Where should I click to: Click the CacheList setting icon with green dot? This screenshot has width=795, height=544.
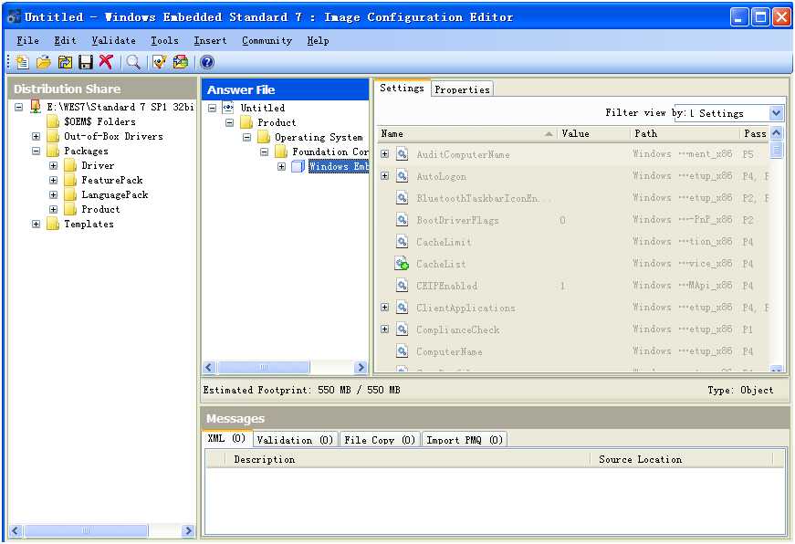click(x=402, y=264)
